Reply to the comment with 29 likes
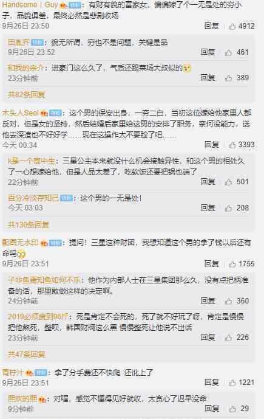 point(212,409)
